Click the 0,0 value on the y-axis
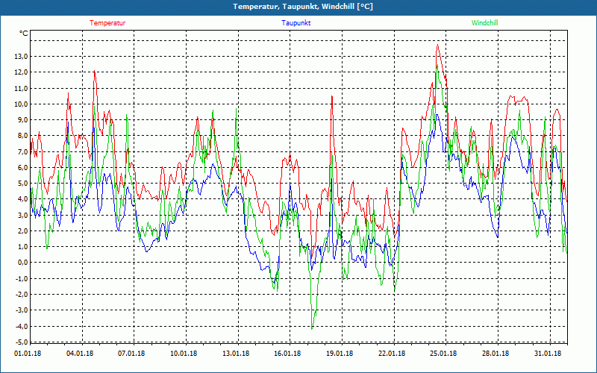 point(21,263)
